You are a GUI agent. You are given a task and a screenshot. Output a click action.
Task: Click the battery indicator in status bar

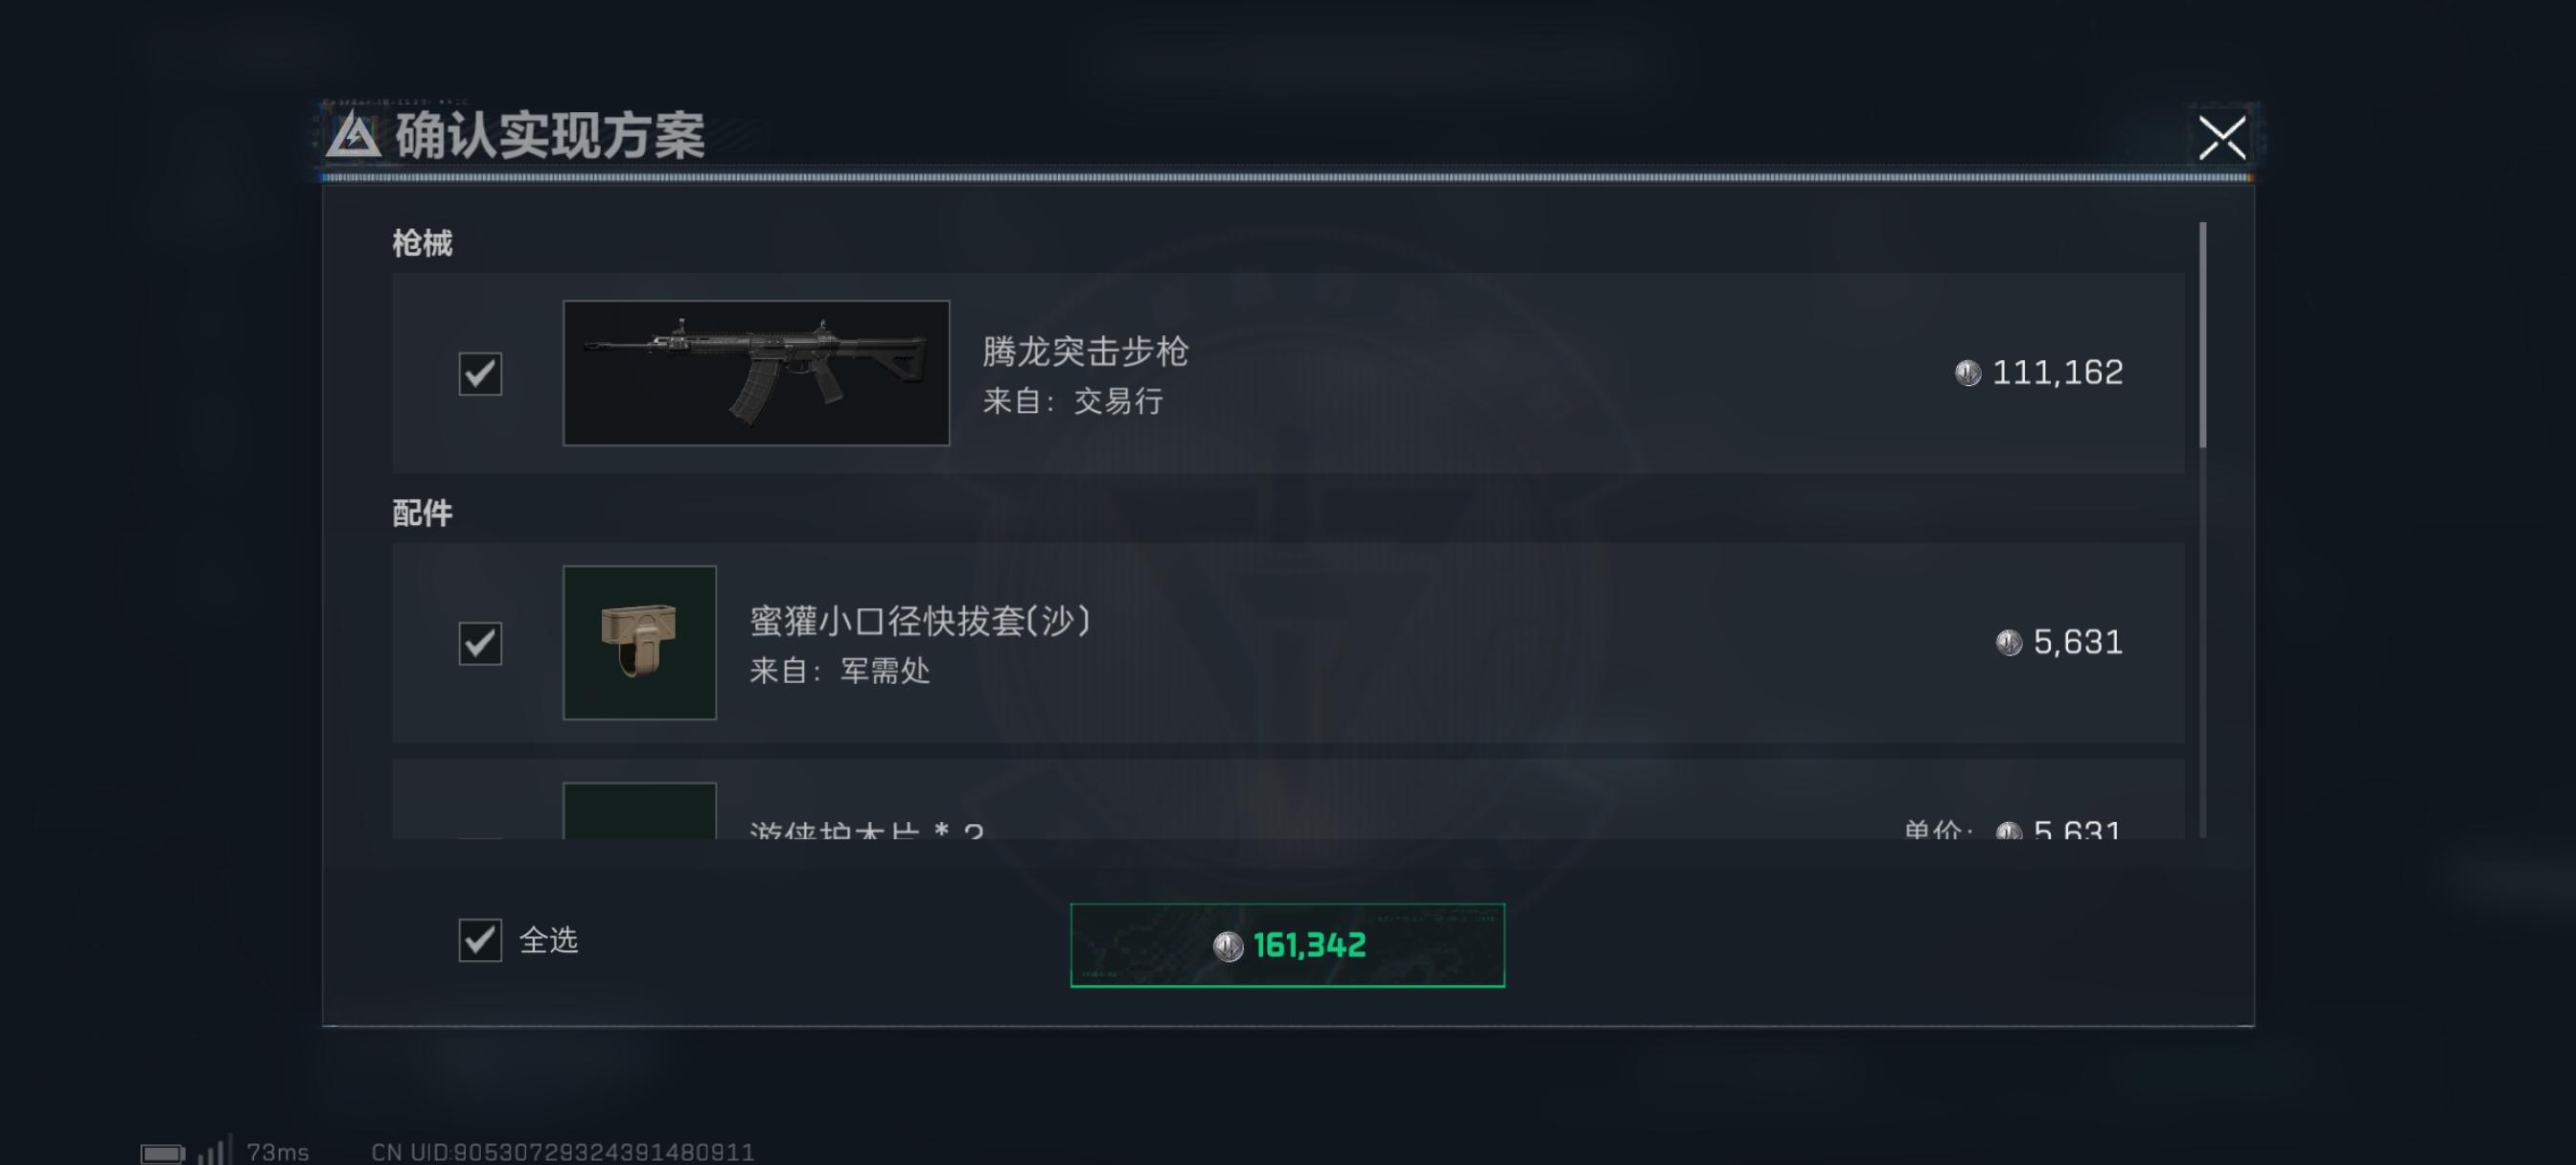pos(162,1154)
